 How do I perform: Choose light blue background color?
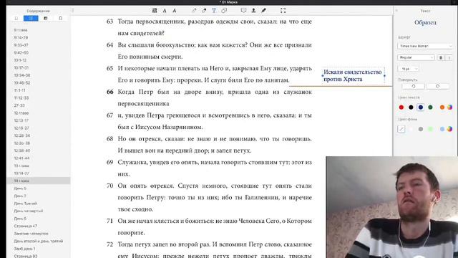(442, 129)
